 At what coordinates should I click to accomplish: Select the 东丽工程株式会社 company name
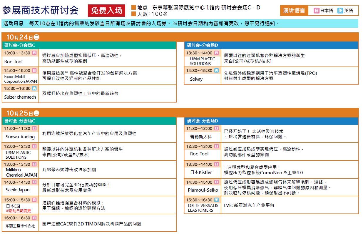coord(20,226)
